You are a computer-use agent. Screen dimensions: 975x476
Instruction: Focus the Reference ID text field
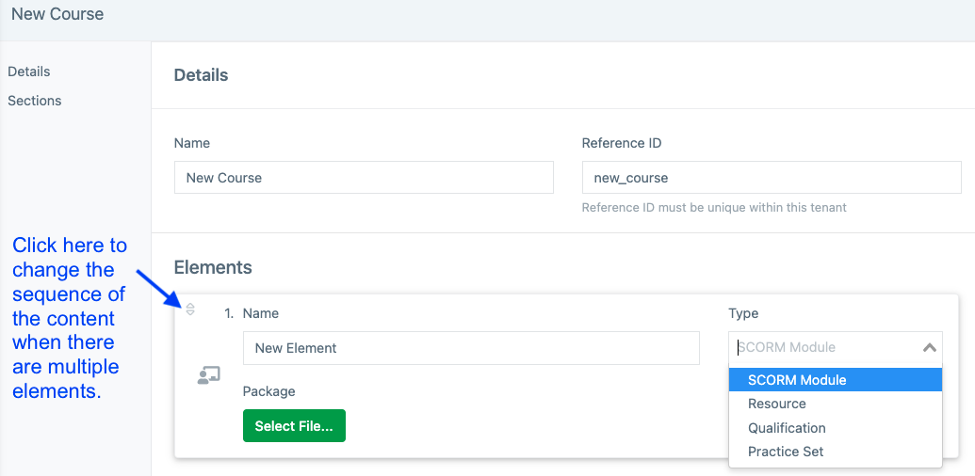[x=772, y=178]
